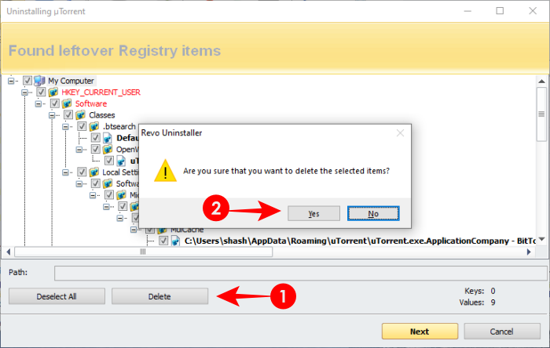The height and width of the screenshot is (348, 550).
Task: Collapse the My Computer tree node
Action: [11, 81]
